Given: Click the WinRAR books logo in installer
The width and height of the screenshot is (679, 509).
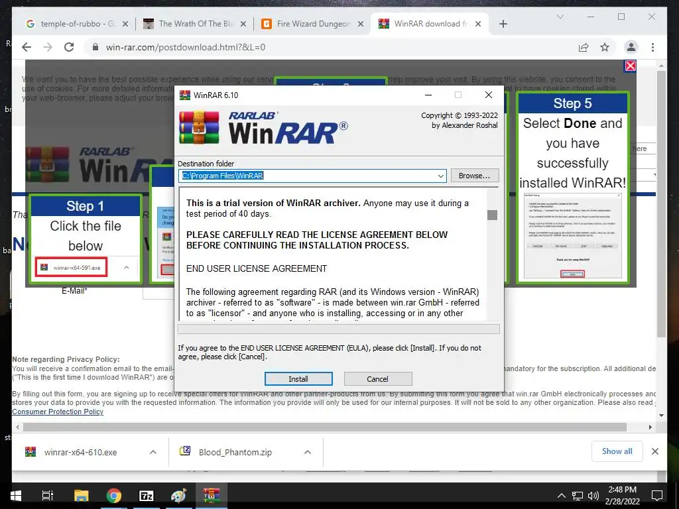Looking at the screenshot, I should (199, 127).
